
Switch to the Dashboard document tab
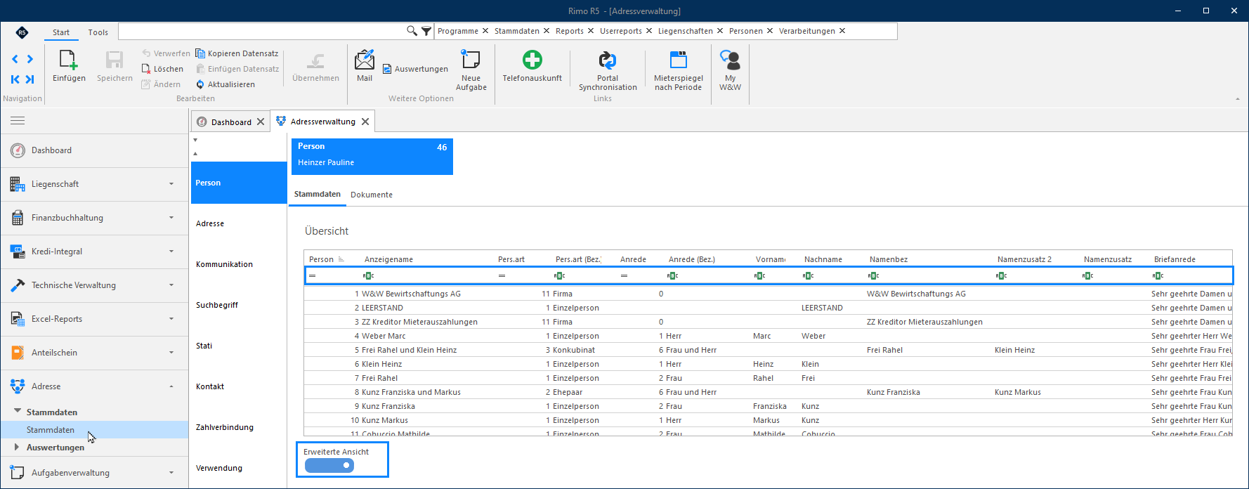pos(231,122)
